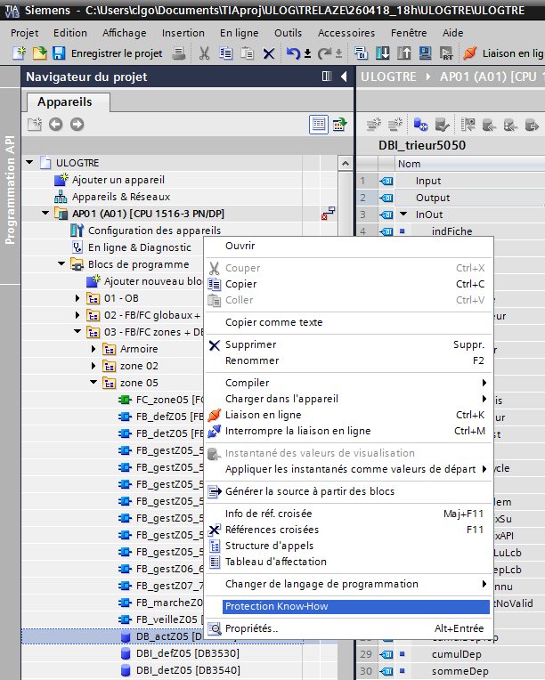Collapse the Navigateur du projet panel arrow
This screenshot has width=545, height=680.
click(341, 77)
